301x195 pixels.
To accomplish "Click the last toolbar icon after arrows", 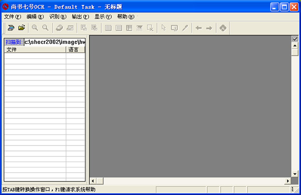I will 223,28.
